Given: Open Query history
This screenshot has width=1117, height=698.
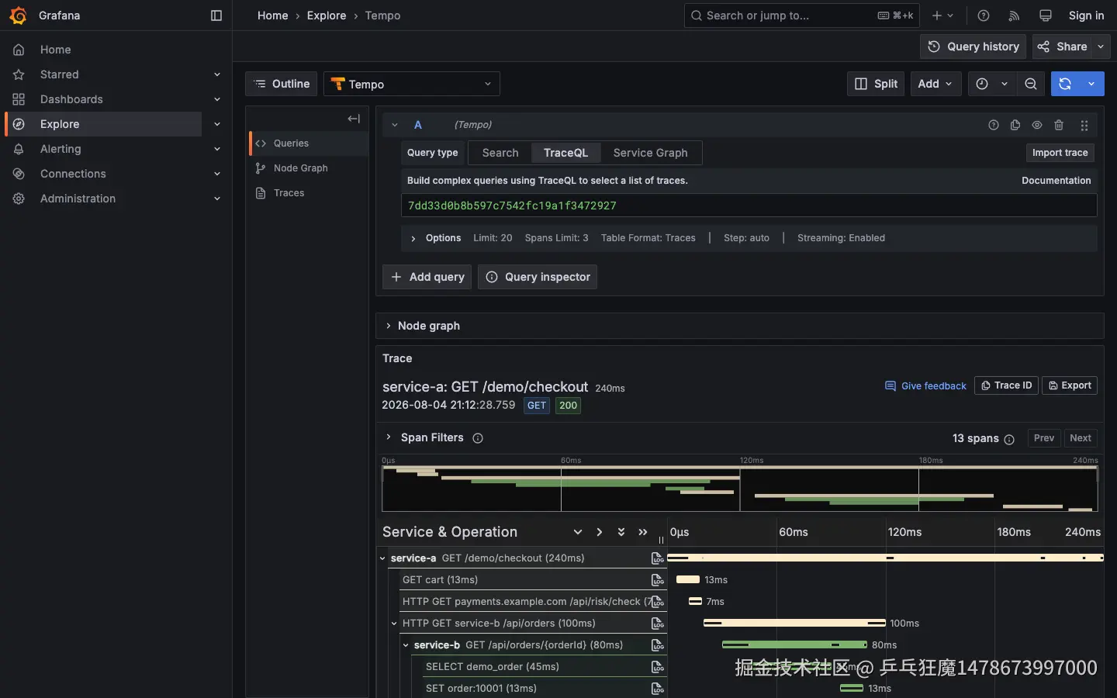Looking at the screenshot, I should [973, 47].
